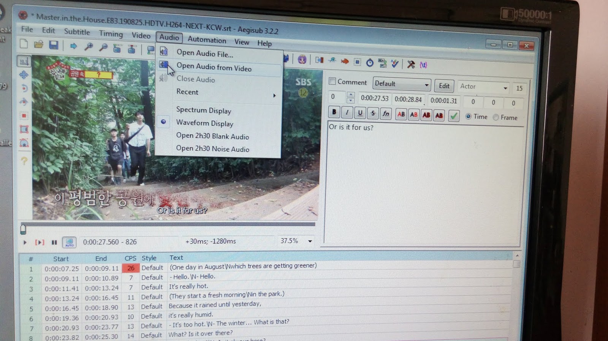608x341 pixels.
Task: Click the CPS column header
Action: point(130,258)
